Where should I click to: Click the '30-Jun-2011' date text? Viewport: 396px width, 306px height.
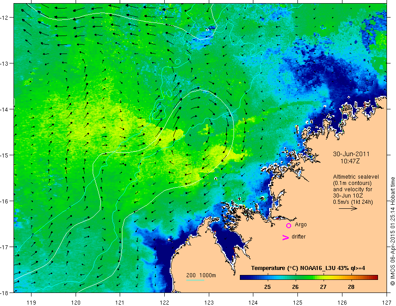point(351,154)
